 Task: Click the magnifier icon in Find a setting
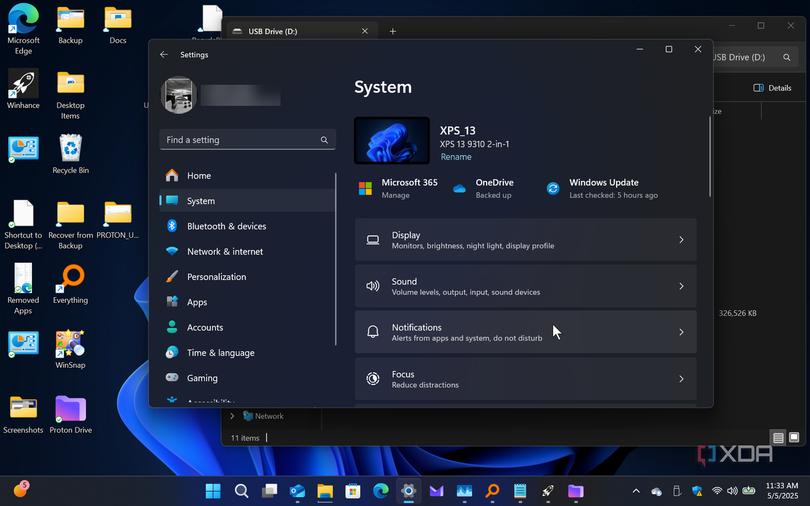tap(324, 140)
